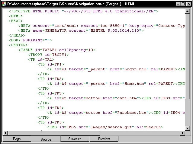Click the horizontal scrollbar left arrow

coord(5,133)
